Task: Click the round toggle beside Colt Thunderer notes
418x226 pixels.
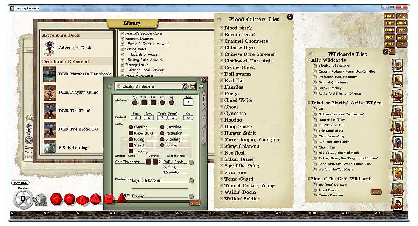Action: [x=191, y=162]
